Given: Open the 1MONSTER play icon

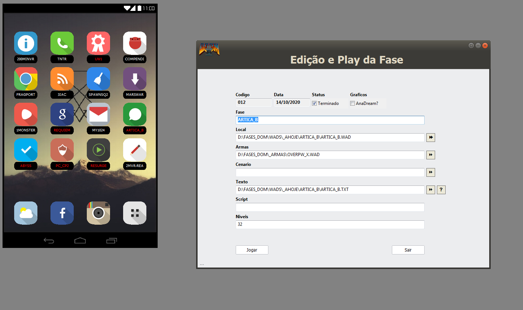Looking at the screenshot, I should tap(26, 114).
